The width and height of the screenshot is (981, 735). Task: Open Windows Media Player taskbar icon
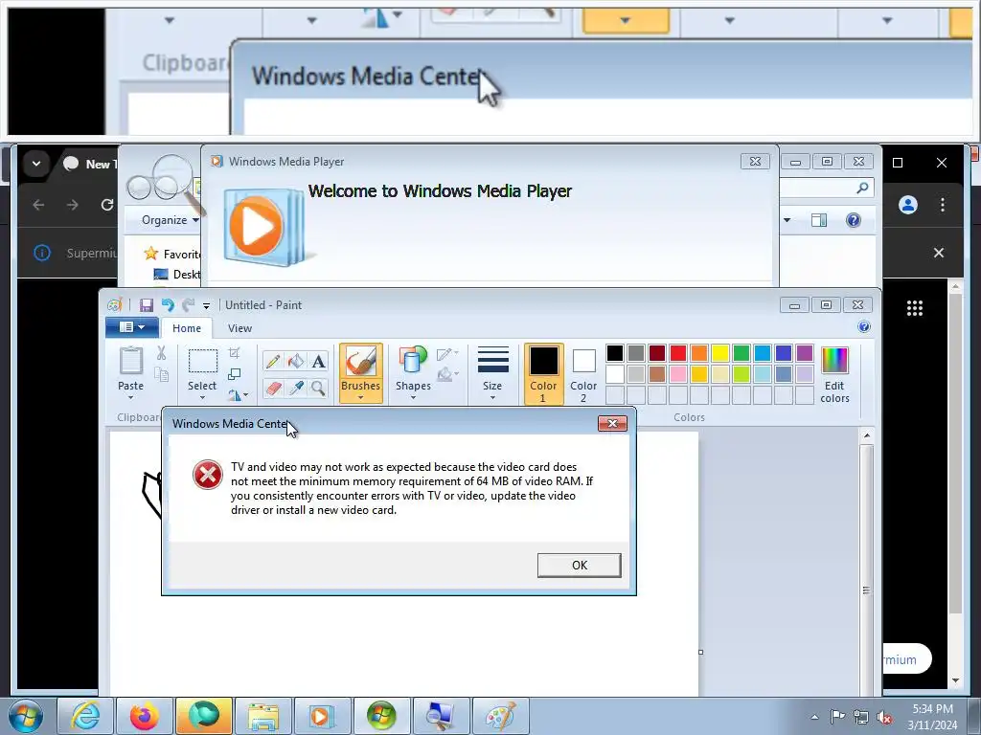[x=321, y=716]
